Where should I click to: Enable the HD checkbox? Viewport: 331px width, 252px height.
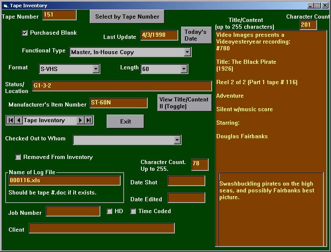(x=110, y=211)
